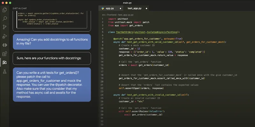Open the Run and Debug view

tap(4, 36)
